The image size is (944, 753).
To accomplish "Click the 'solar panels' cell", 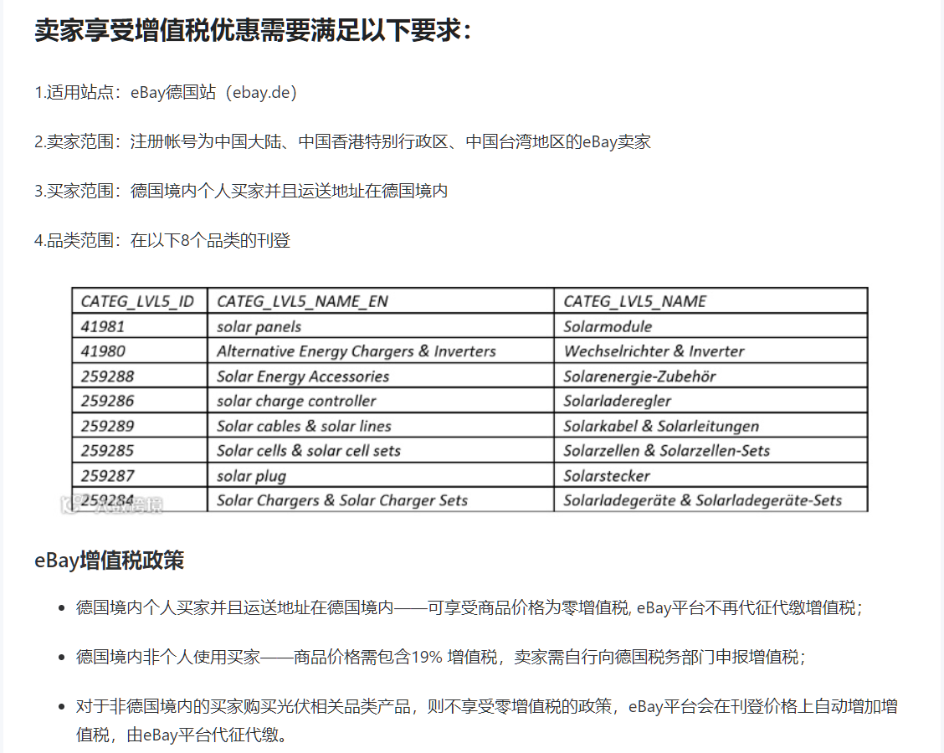I will click(x=380, y=326).
